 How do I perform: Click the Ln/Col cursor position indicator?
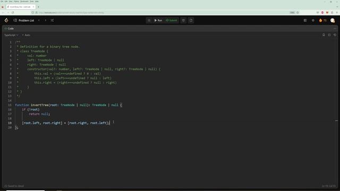pyautogui.click(x=328, y=186)
